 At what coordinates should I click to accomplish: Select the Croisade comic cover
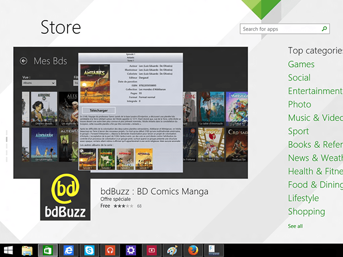point(237,144)
